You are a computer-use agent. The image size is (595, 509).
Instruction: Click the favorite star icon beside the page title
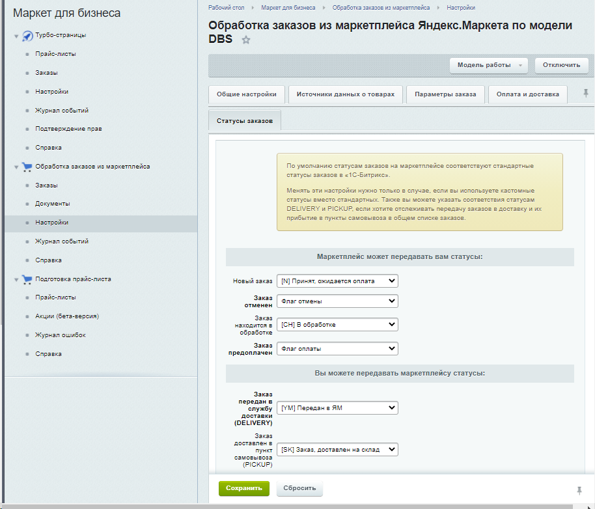click(x=246, y=40)
